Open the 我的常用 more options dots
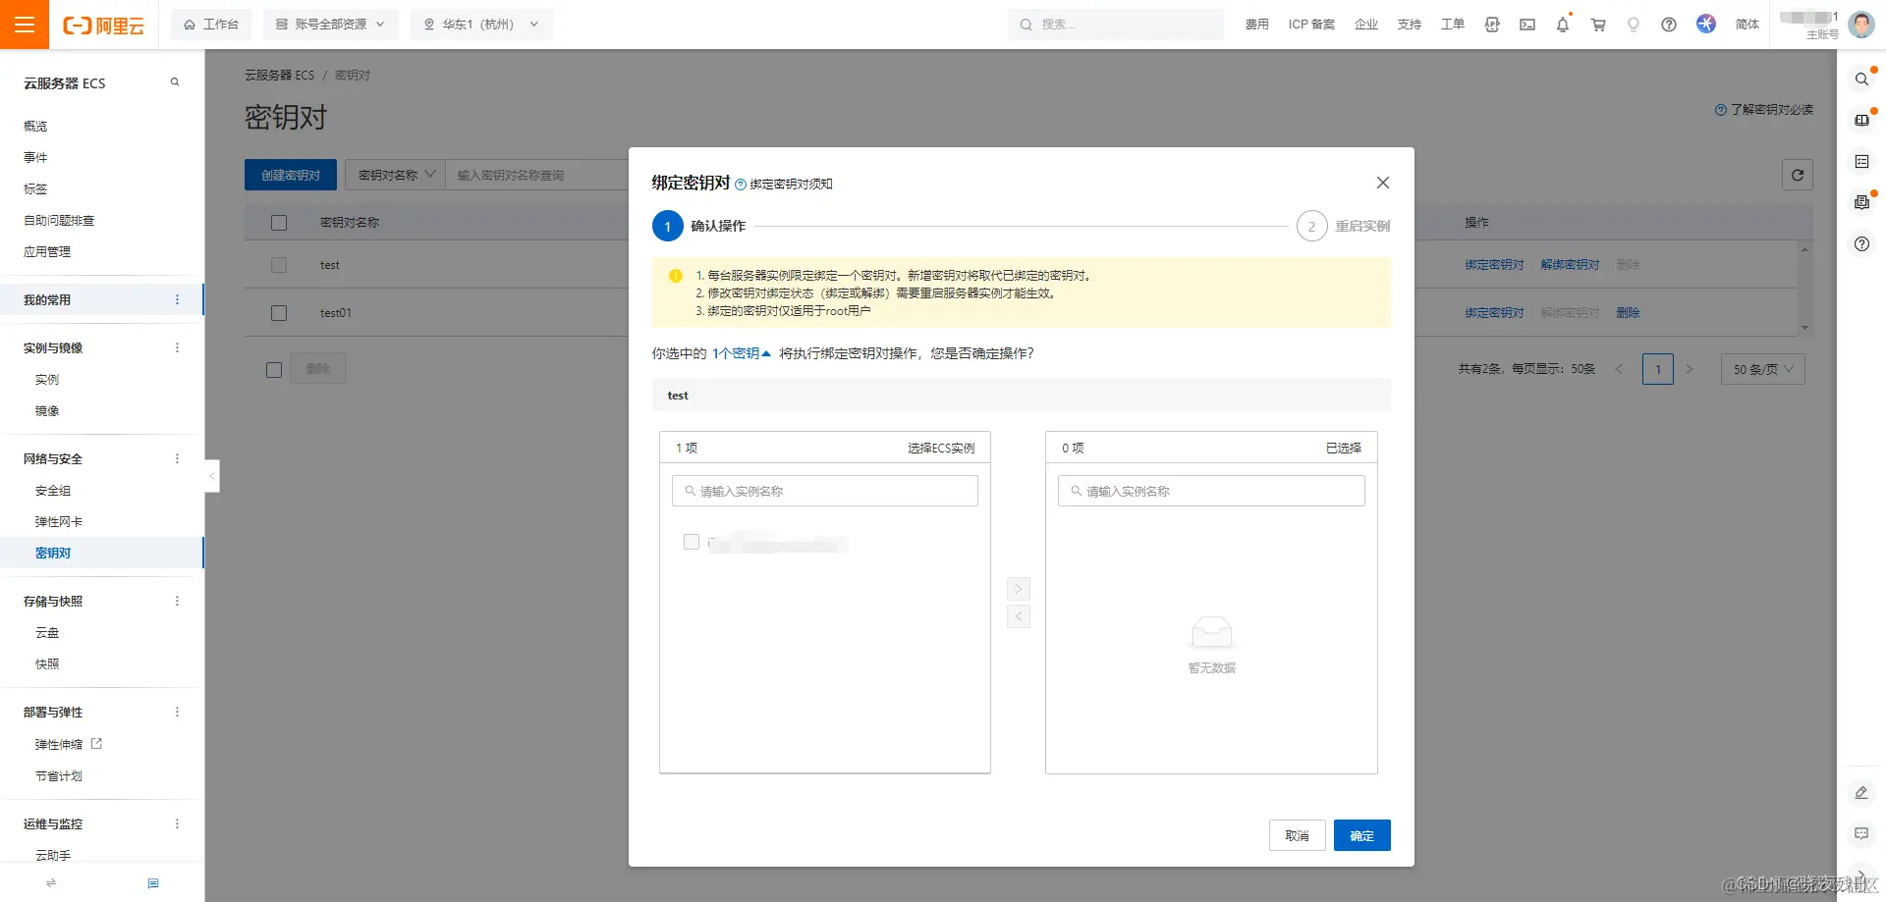1886x902 pixels. click(x=177, y=299)
